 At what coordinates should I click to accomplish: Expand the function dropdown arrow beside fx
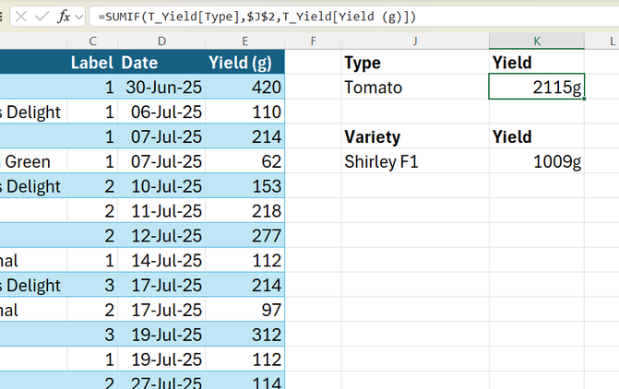tap(79, 17)
